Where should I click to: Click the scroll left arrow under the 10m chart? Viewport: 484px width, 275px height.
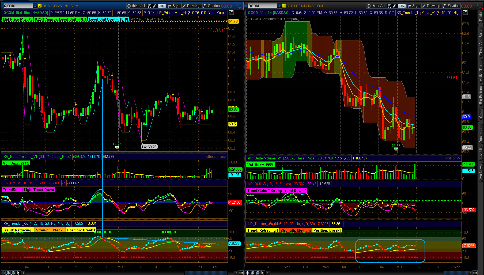point(24,273)
